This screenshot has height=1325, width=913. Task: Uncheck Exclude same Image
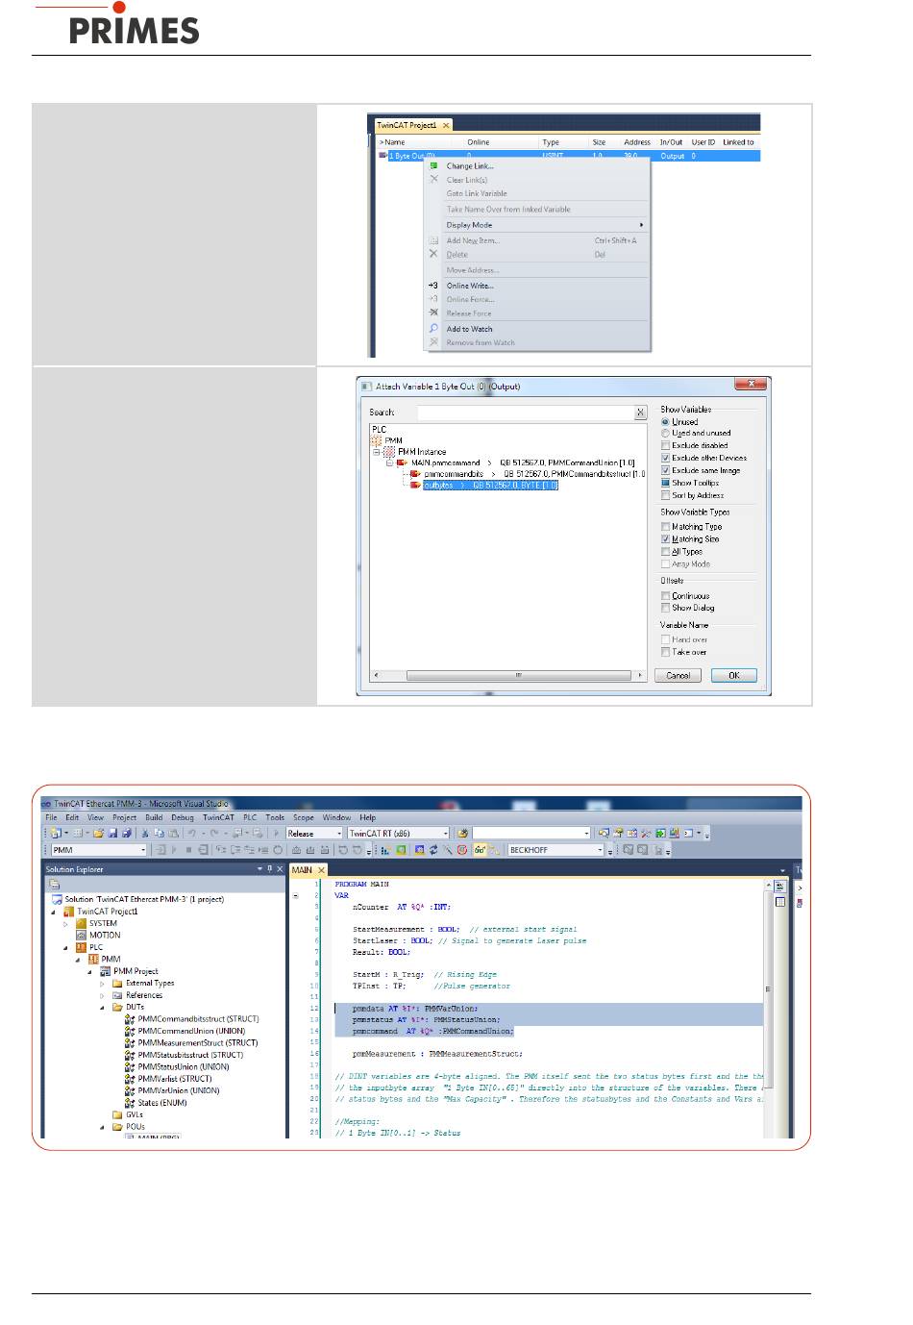pyautogui.click(x=665, y=471)
